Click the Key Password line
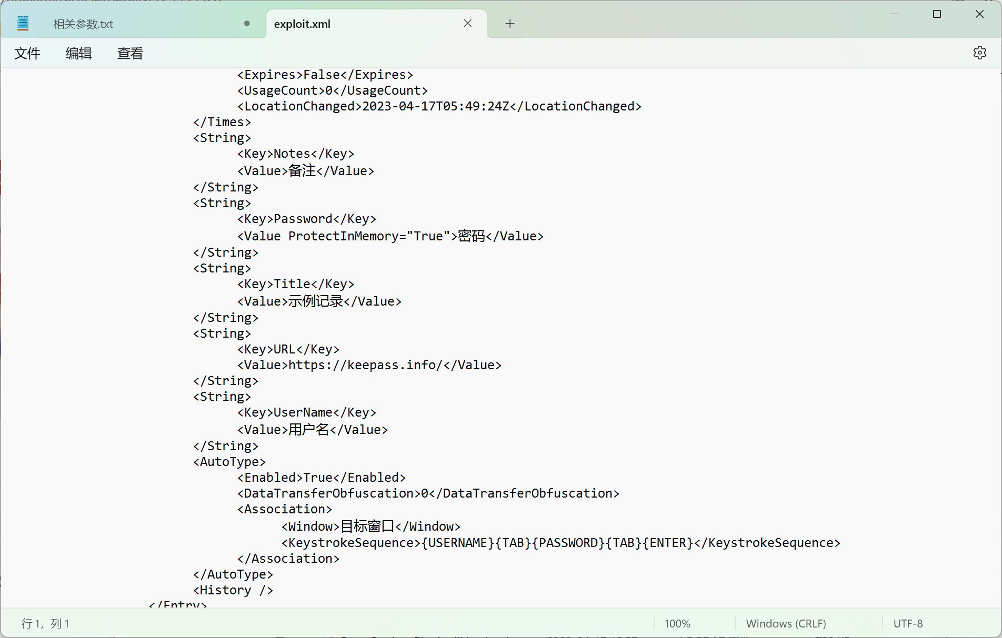1002x638 pixels. click(x=306, y=219)
